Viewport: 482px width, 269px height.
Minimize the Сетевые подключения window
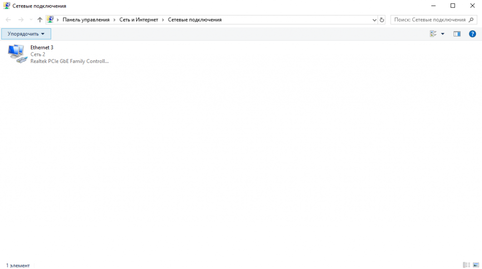click(434, 6)
